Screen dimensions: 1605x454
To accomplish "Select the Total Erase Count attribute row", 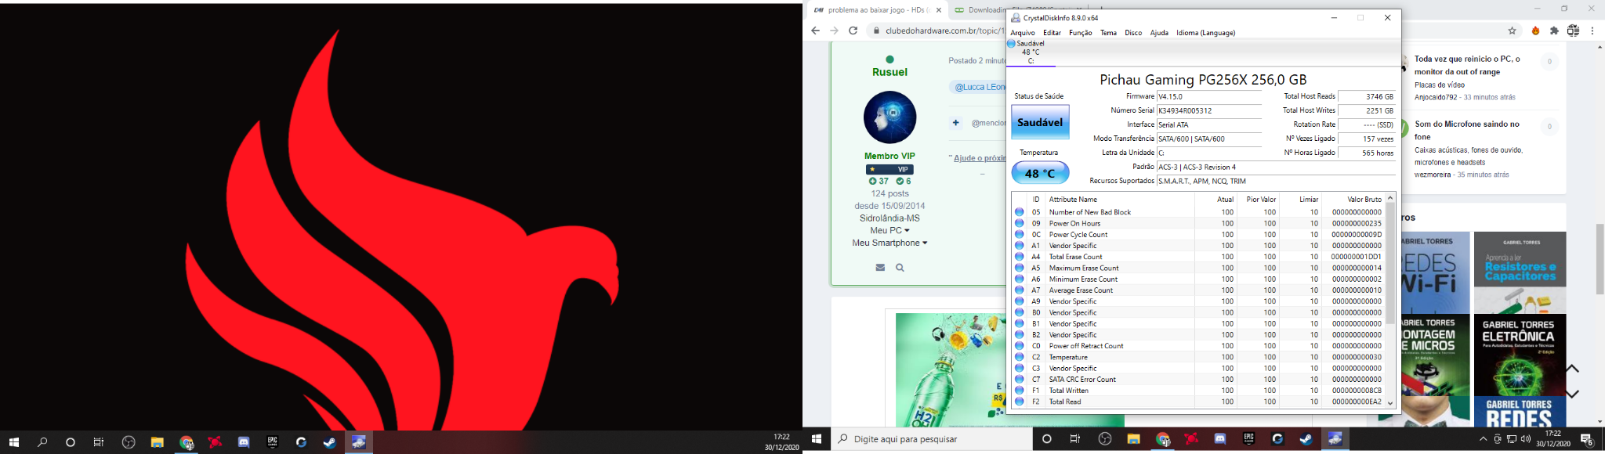I will (x=1198, y=257).
